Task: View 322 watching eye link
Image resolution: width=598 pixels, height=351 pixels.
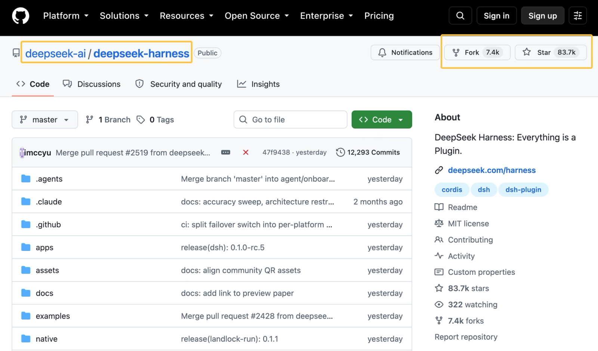Action: pyautogui.click(x=466, y=305)
